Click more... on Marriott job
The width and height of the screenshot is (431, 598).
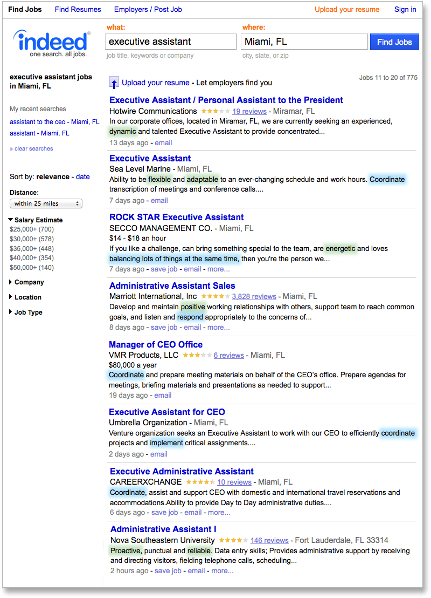coord(219,328)
